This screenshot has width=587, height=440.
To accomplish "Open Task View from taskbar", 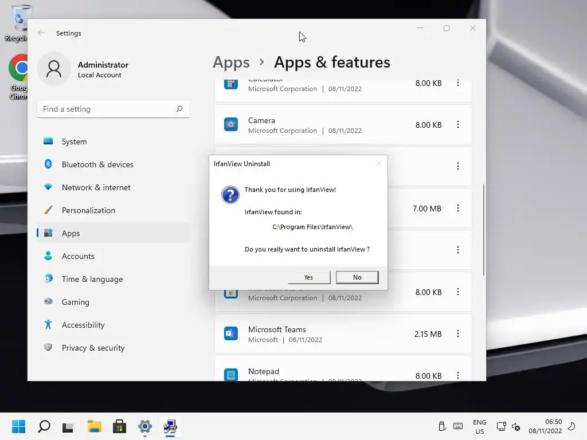I will click(68, 426).
